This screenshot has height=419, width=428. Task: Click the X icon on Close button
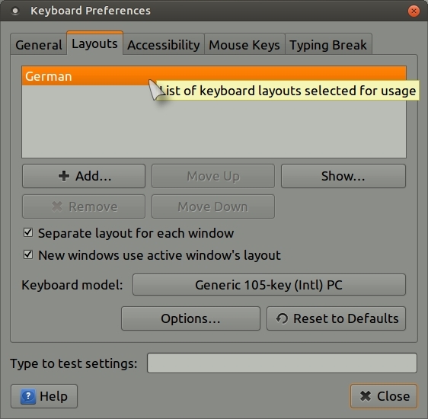pyautogui.click(x=366, y=396)
